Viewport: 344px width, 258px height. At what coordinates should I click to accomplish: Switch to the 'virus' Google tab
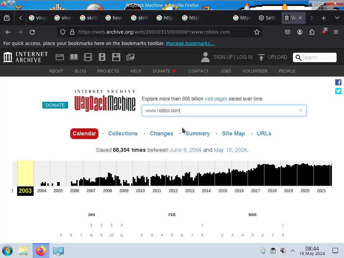(x=38, y=18)
